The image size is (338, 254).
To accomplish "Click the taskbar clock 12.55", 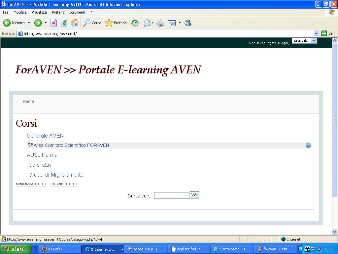I will [x=329, y=249].
